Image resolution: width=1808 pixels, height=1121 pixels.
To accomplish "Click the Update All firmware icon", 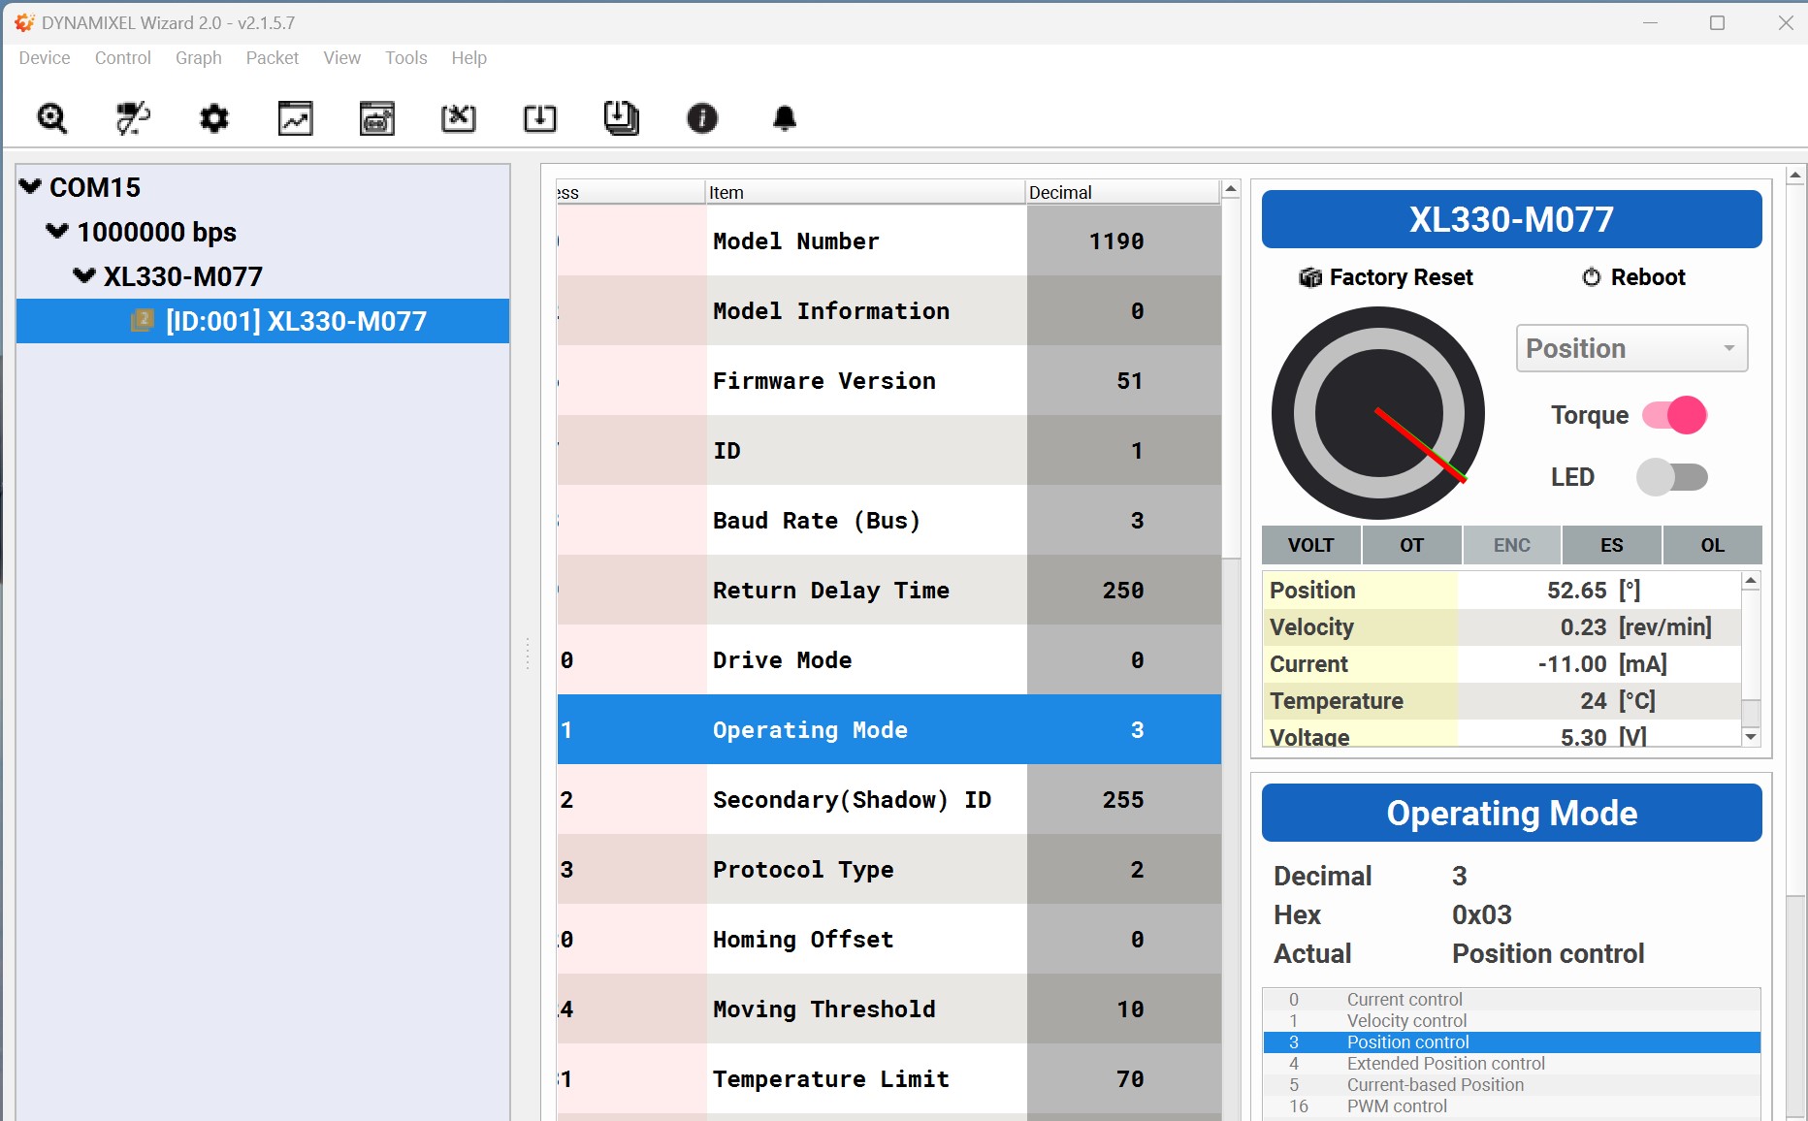I will [621, 118].
